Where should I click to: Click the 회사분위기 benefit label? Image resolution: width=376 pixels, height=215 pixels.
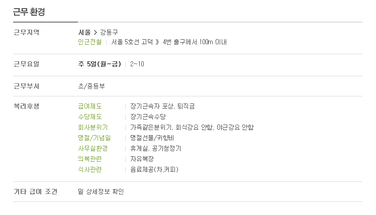(x=93, y=127)
